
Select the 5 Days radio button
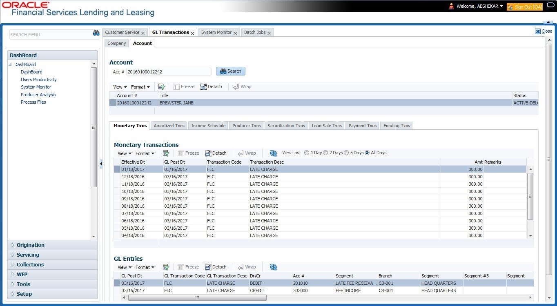pos(346,153)
